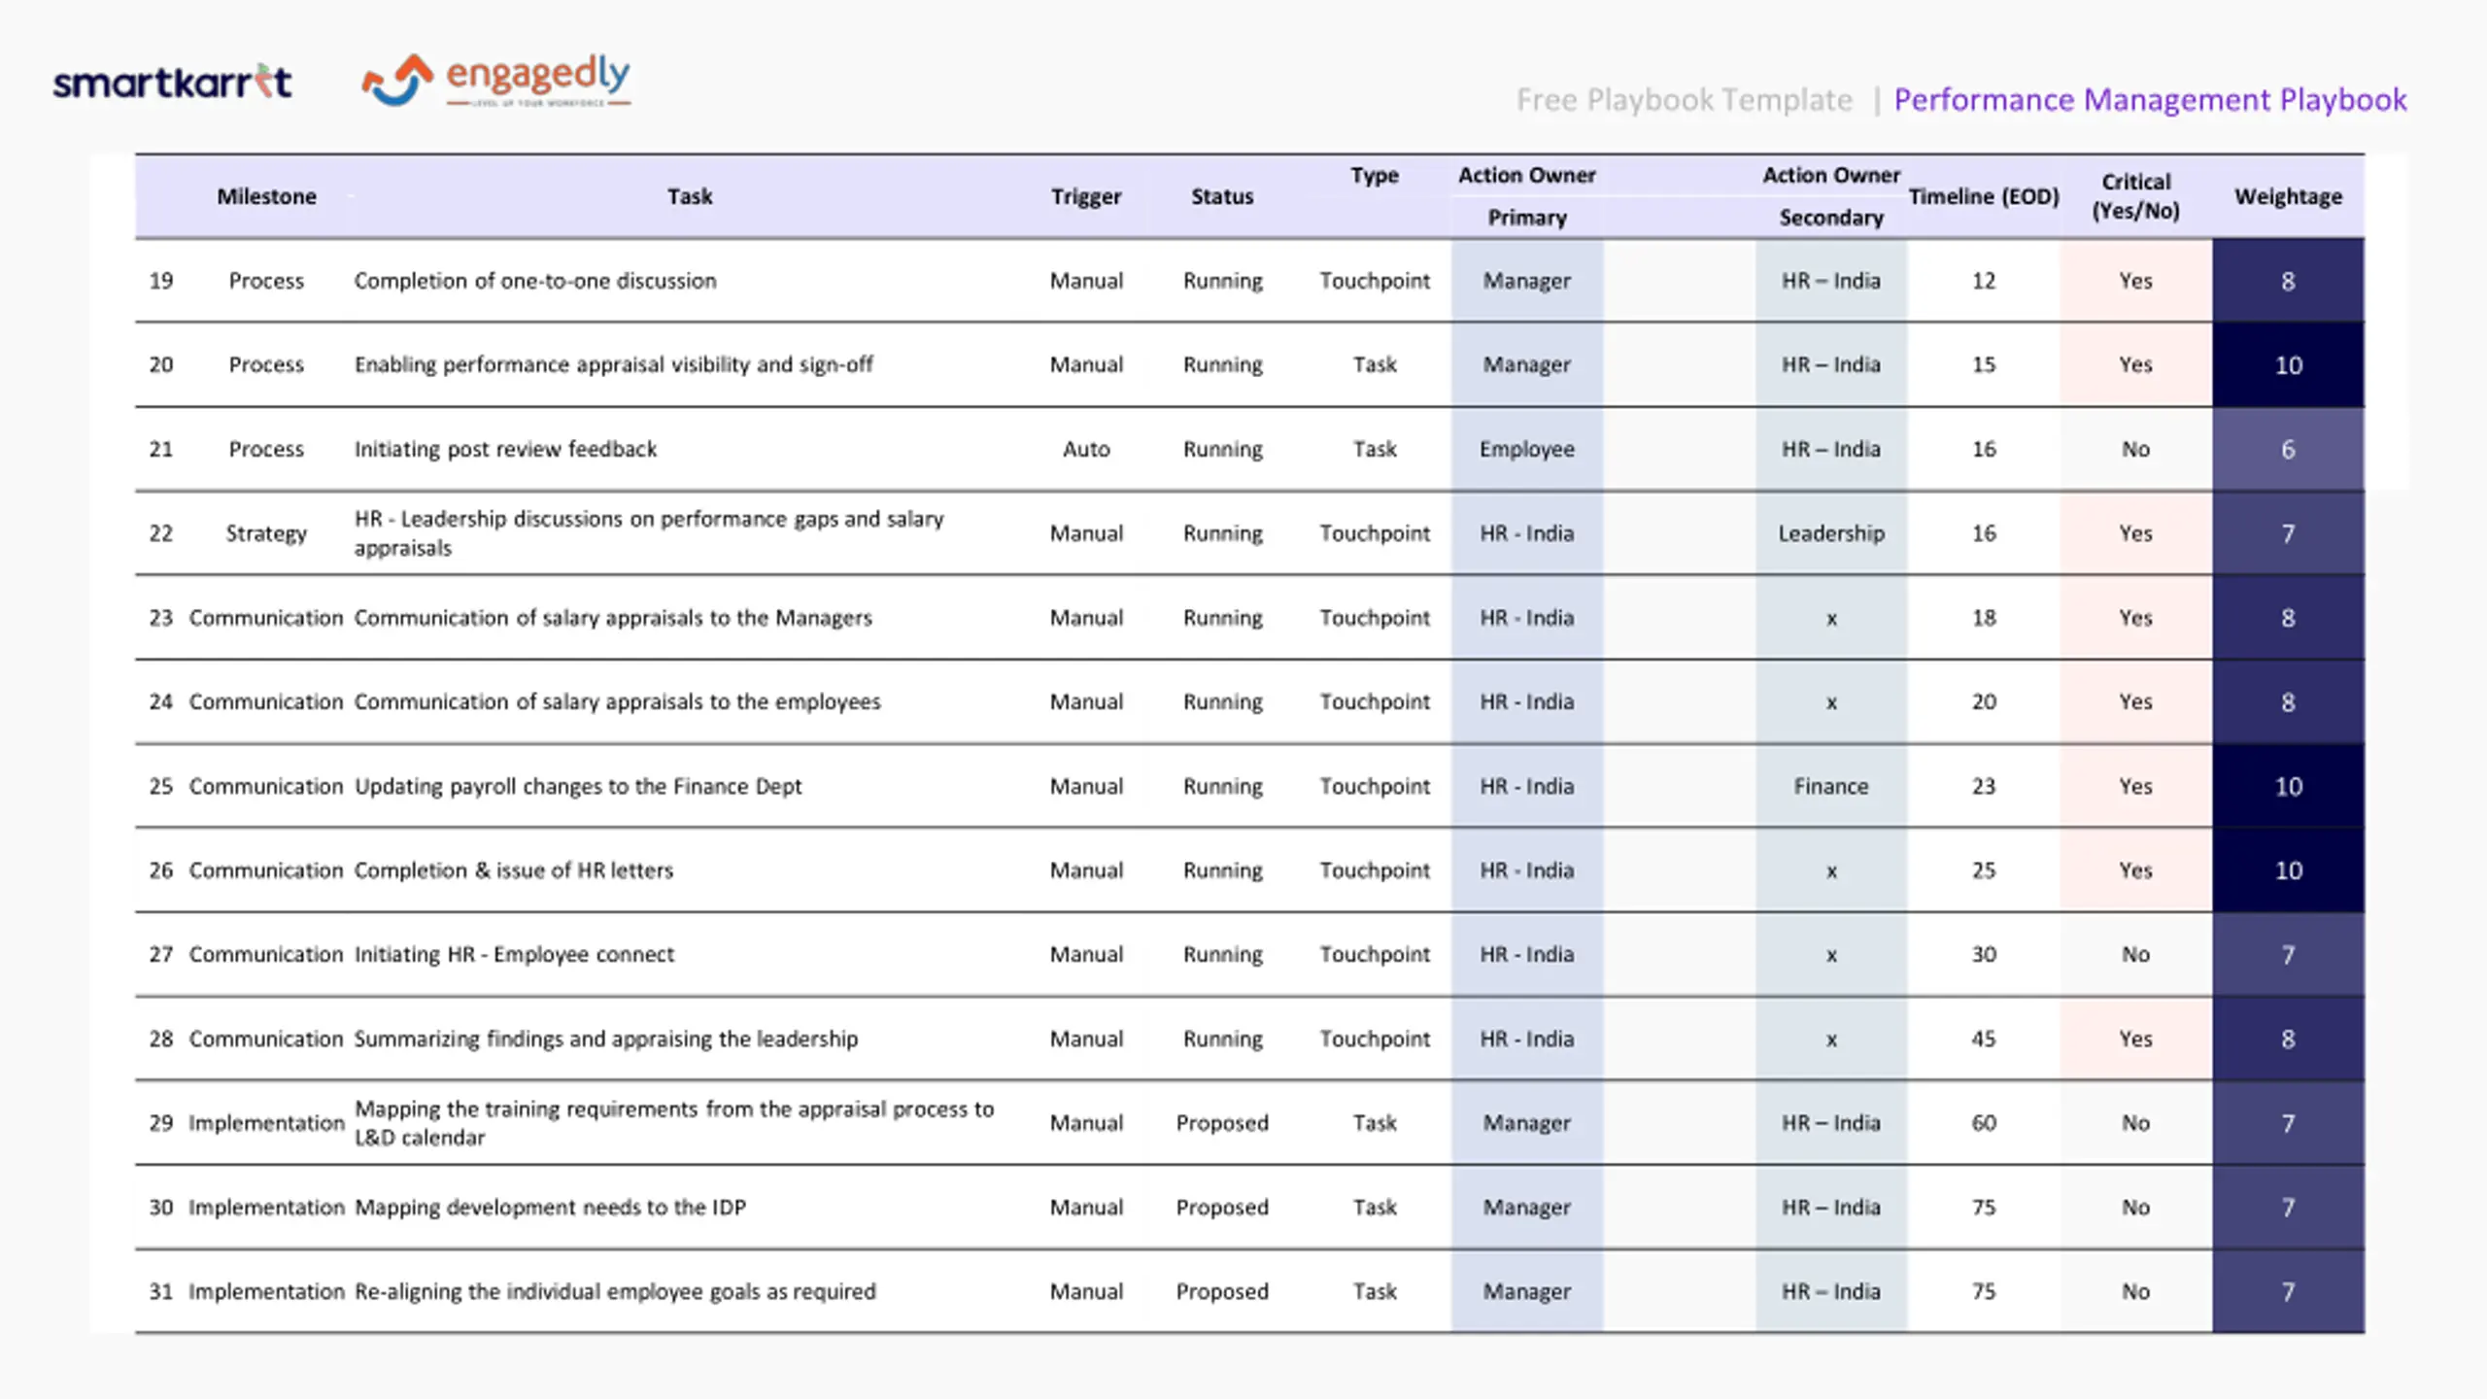Click the Milestone column header
This screenshot has height=1399, width=2487.
point(266,196)
